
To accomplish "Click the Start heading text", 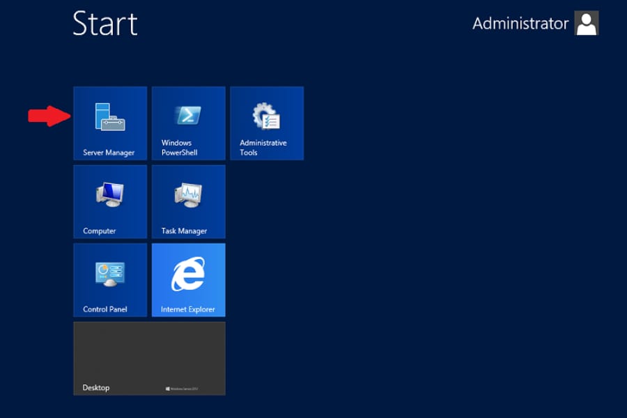I will click(x=105, y=24).
